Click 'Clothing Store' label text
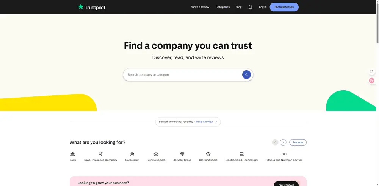Viewport: 379px width, 186px height. coord(208,160)
